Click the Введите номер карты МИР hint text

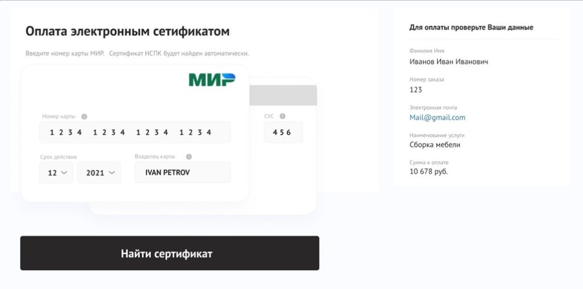tap(65, 53)
